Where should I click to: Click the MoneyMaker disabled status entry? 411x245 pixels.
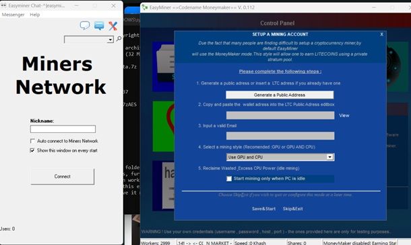[360, 243]
